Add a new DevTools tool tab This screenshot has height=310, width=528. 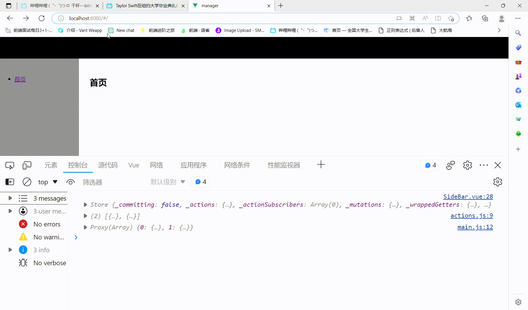[x=321, y=165]
